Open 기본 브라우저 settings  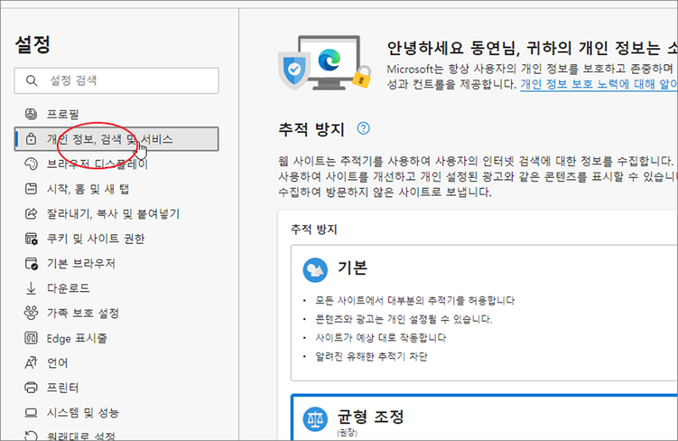pos(81,263)
